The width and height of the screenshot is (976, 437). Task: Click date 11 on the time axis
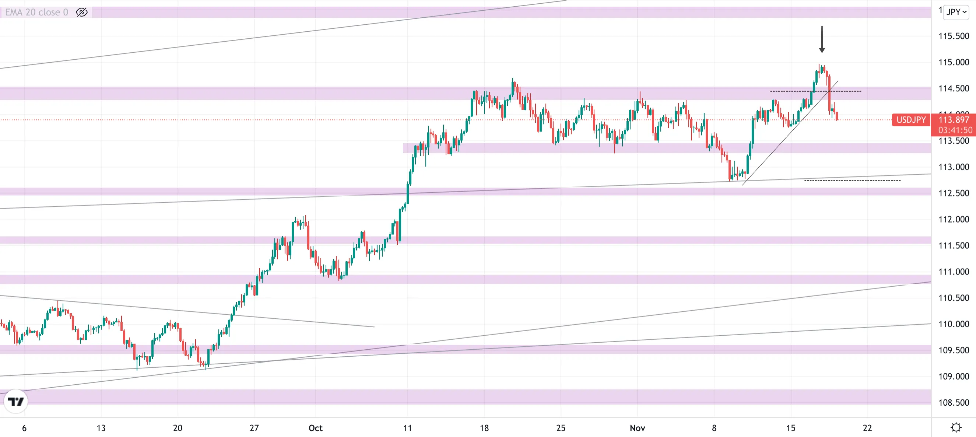(407, 428)
